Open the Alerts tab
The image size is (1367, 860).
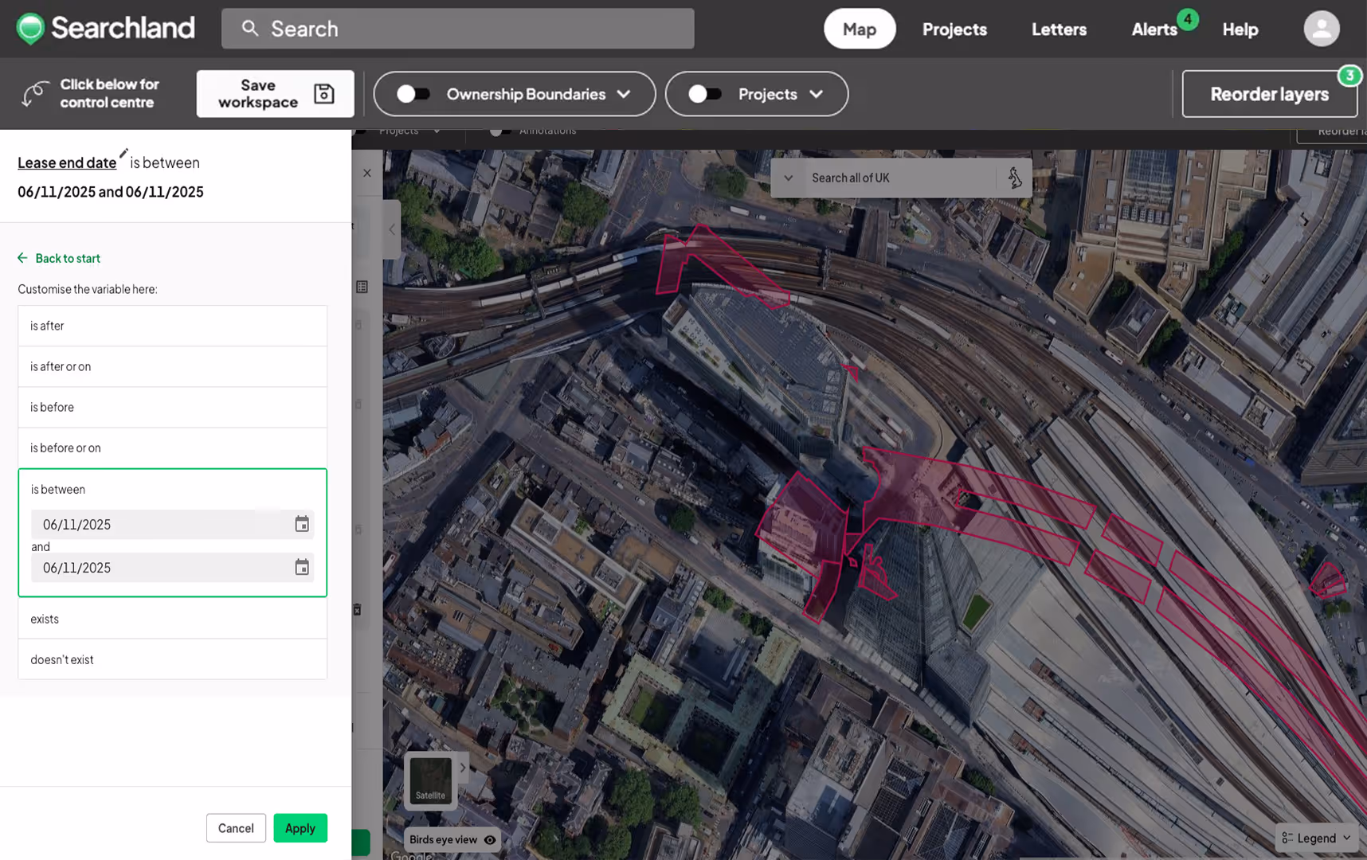click(1154, 29)
